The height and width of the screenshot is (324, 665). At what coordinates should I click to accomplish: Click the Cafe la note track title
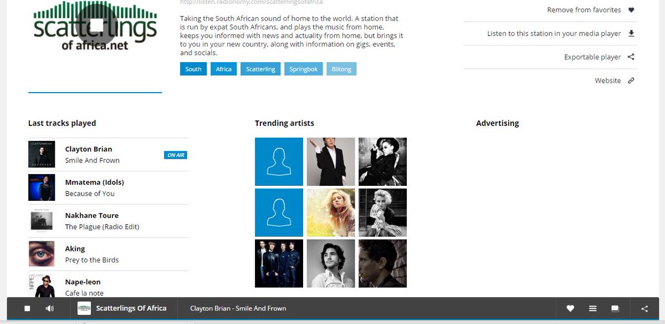[x=84, y=293]
